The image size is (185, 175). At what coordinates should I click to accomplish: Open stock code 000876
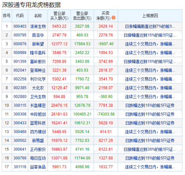20,44
